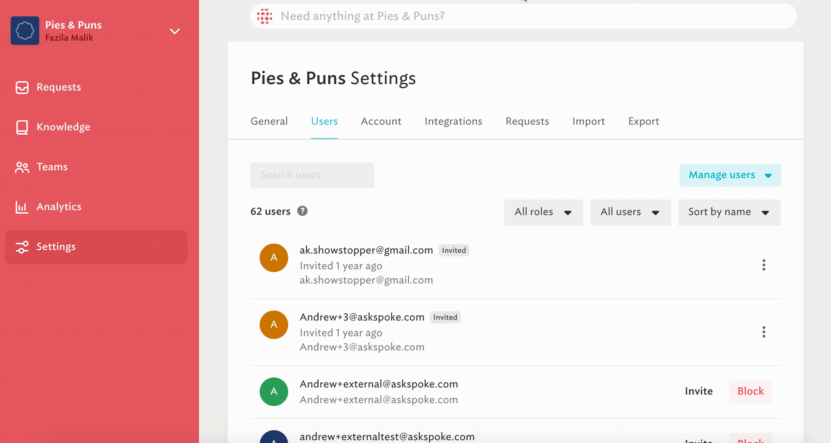This screenshot has height=443, width=831.
Task: Click the Andrew+3@askspoke.com user name
Action: click(x=362, y=317)
